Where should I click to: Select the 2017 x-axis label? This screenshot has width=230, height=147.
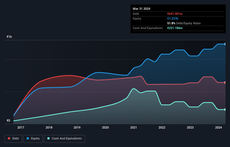coord(21,127)
